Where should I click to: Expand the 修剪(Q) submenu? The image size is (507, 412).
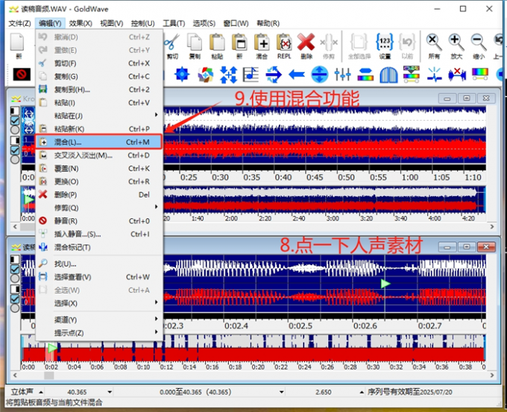[x=99, y=207]
